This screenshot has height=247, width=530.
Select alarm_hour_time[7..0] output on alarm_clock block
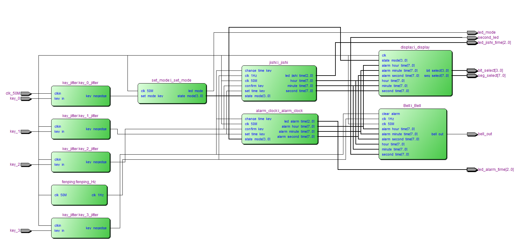coord(298,127)
